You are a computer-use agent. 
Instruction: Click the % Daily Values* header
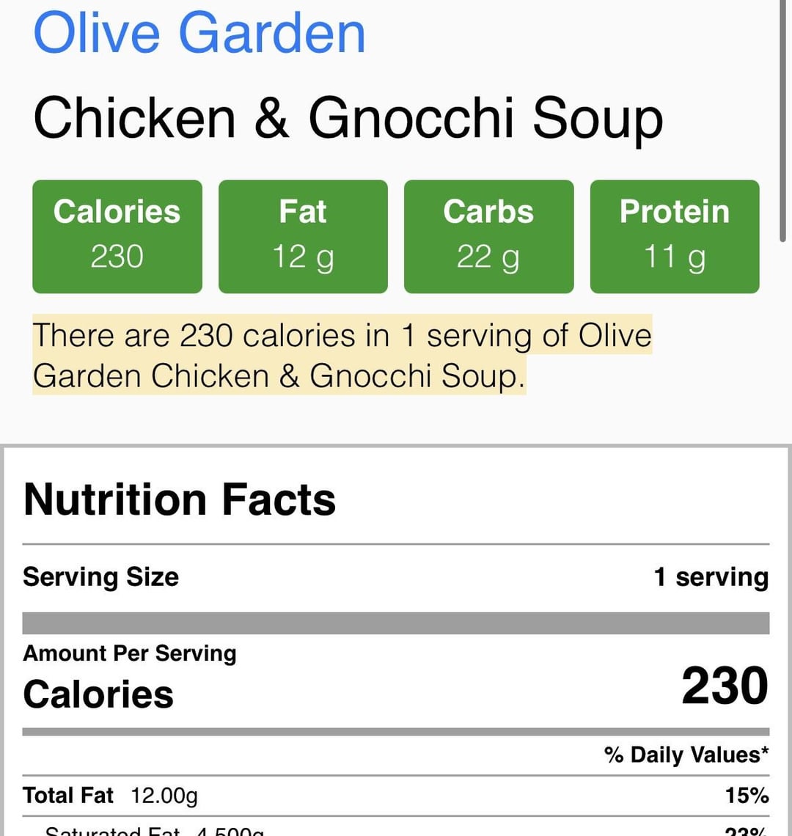(x=686, y=755)
